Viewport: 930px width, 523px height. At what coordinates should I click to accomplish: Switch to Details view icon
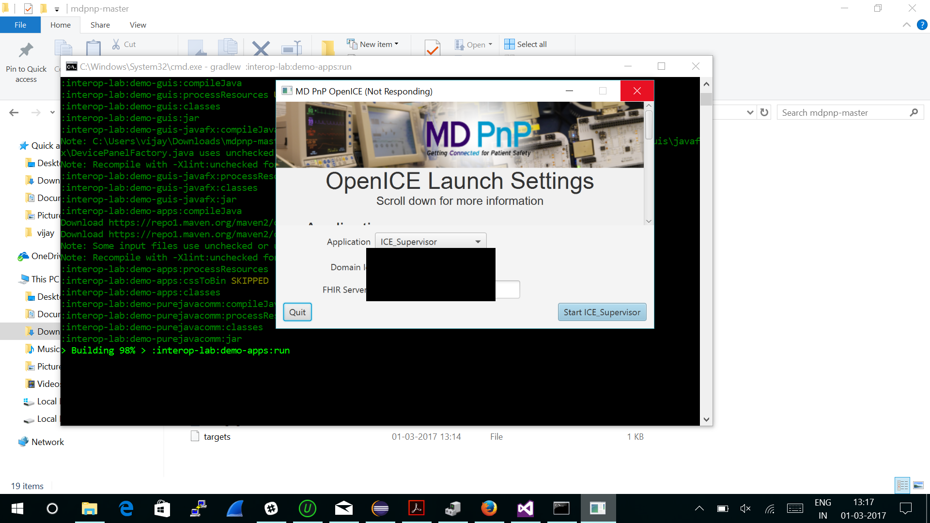(903, 485)
